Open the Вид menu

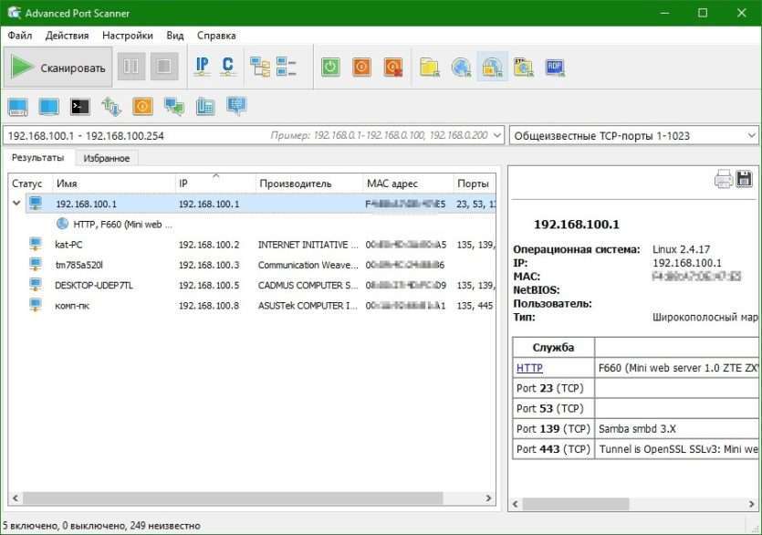pyautogui.click(x=175, y=36)
